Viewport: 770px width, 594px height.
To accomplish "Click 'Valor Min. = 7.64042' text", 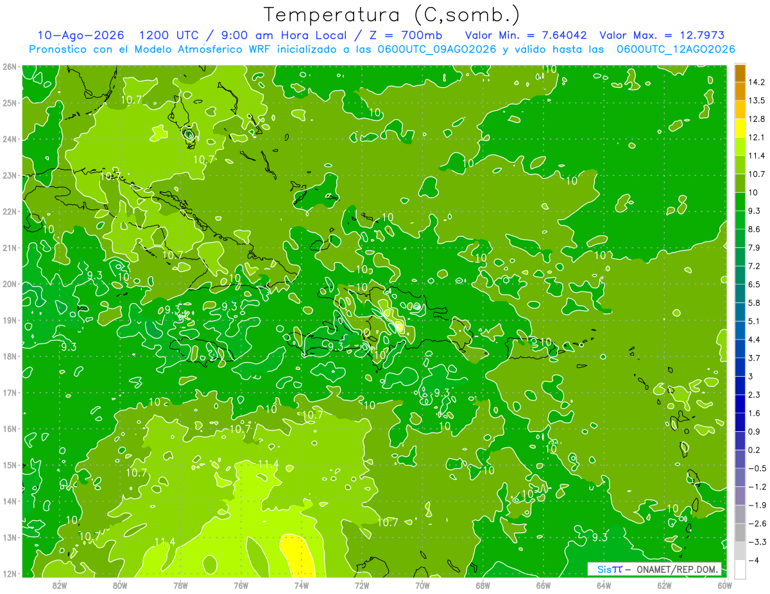I will tap(525, 35).
